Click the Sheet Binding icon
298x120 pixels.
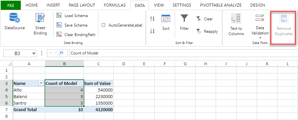click(40, 18)
